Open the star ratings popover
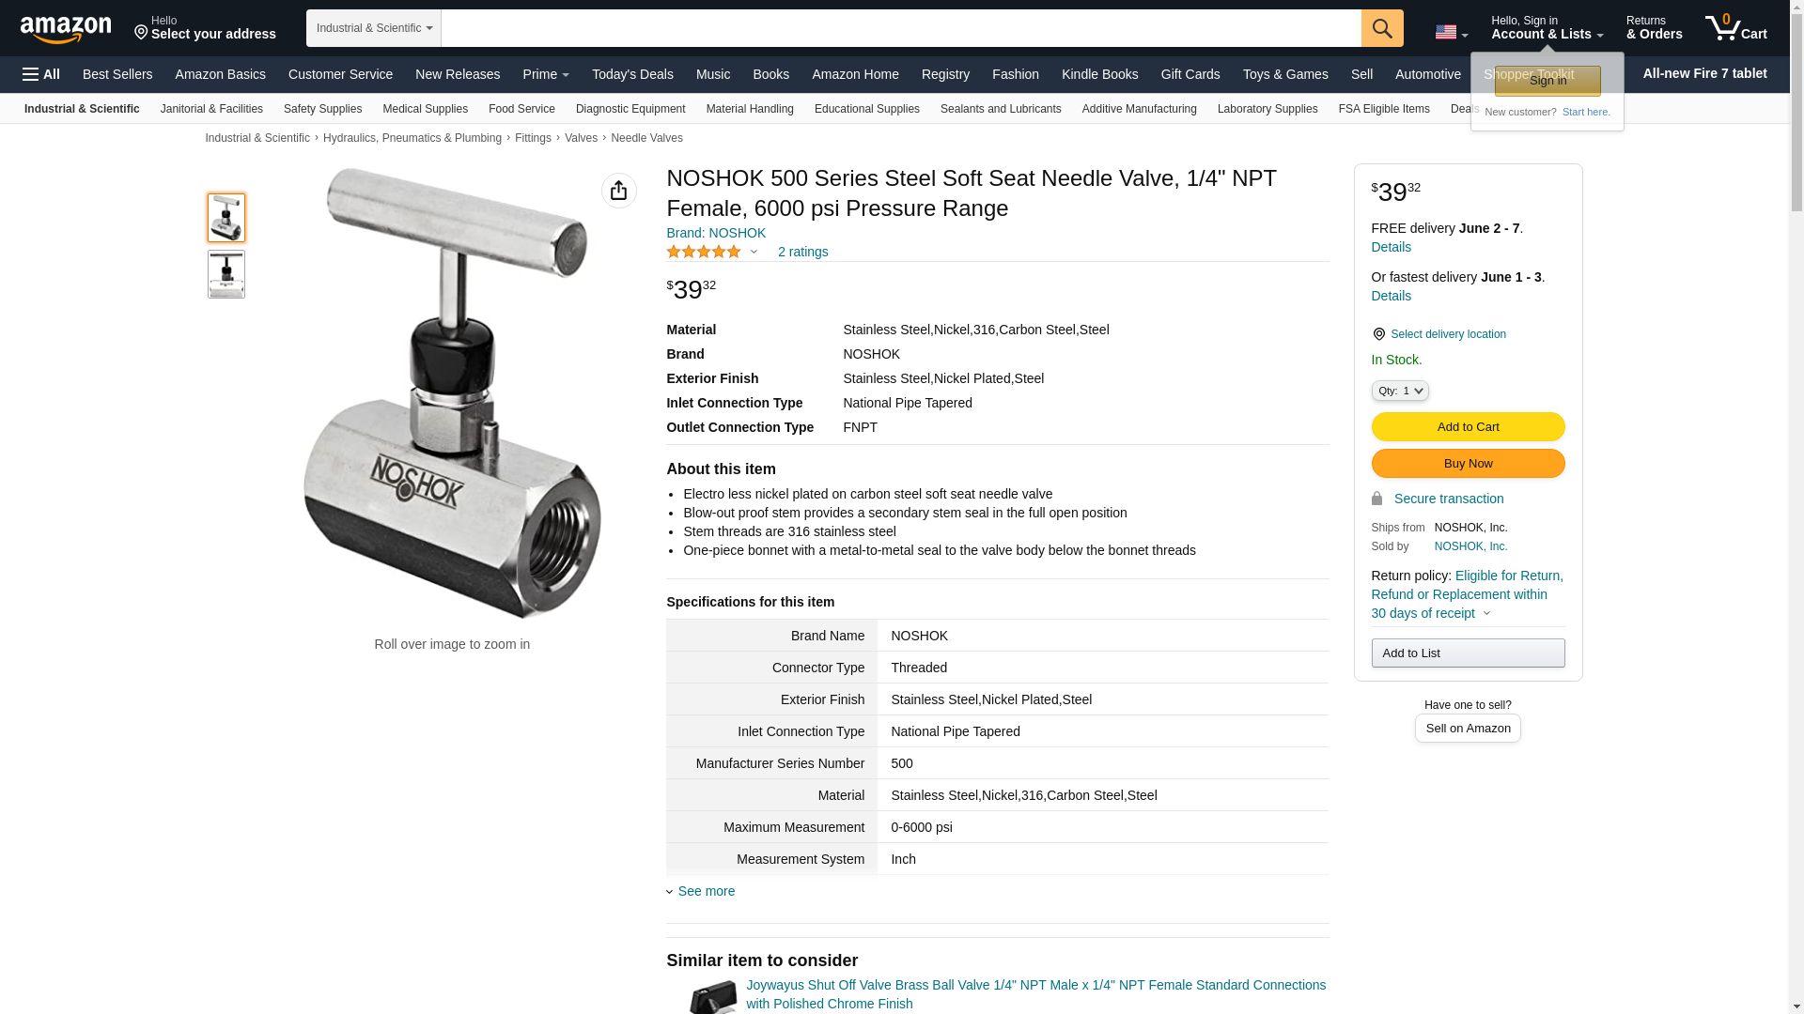Screen dimensions: 1804x1014 (x=712, y=252)
